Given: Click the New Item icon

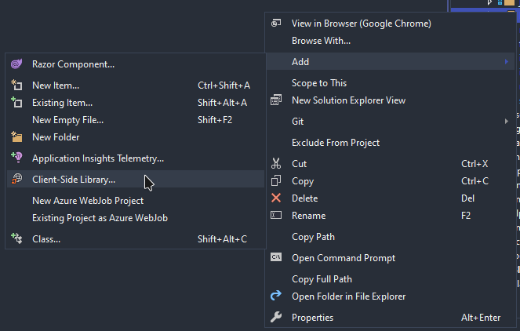Looking at the screenshot, I should pyautogui.click(x=16, y=85).
